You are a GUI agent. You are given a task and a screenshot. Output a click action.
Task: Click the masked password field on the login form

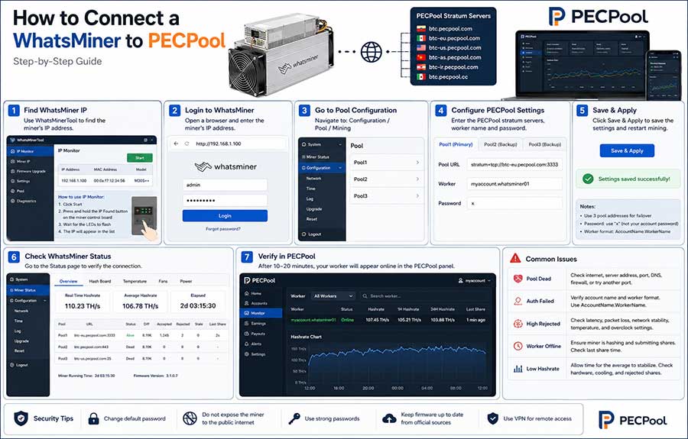pyautogui.click(x=225, y=200)
